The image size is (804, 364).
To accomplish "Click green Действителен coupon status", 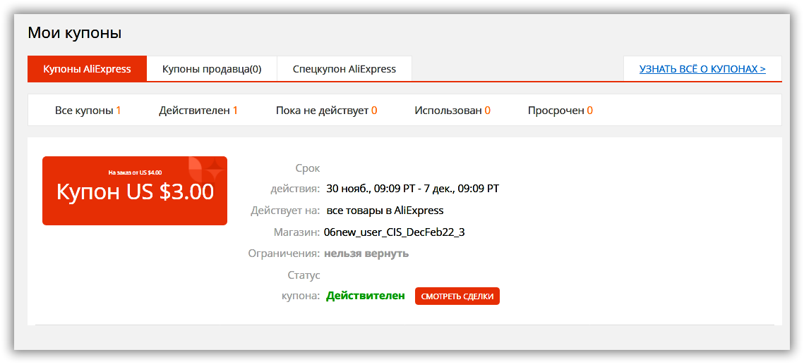I will click(365, 296).
